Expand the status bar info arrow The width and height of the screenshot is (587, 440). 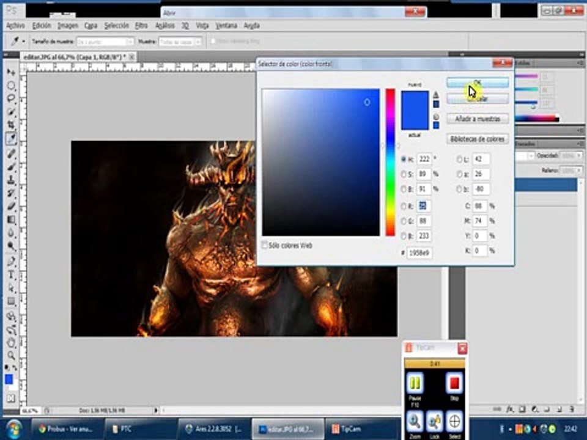click(156, 410)
